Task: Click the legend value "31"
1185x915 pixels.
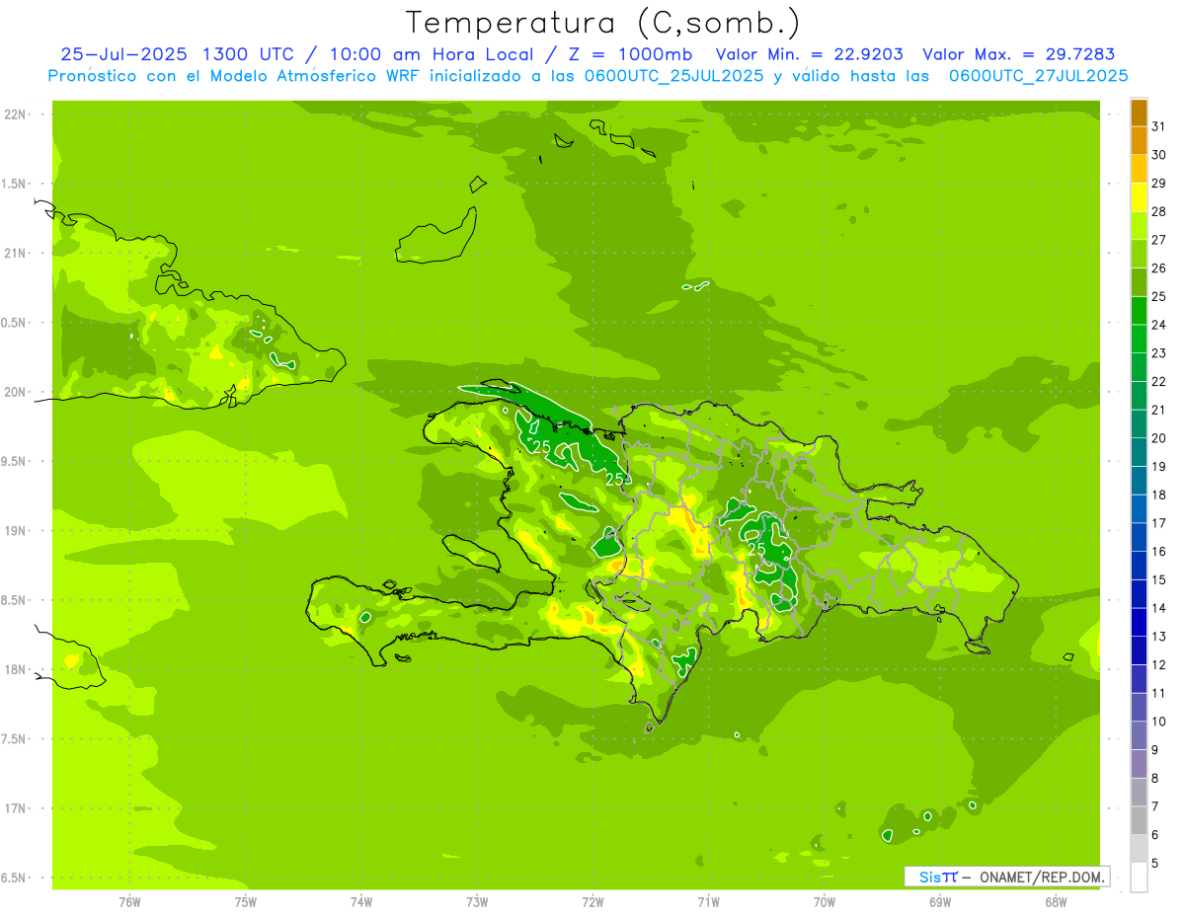Action: tap(1159, 125)
